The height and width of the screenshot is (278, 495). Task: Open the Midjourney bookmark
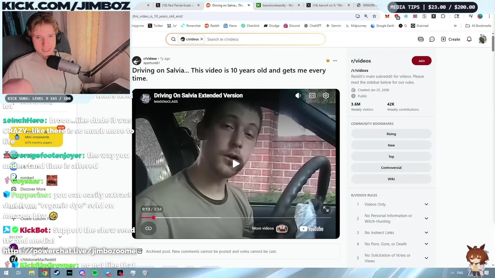pos(357,26)
